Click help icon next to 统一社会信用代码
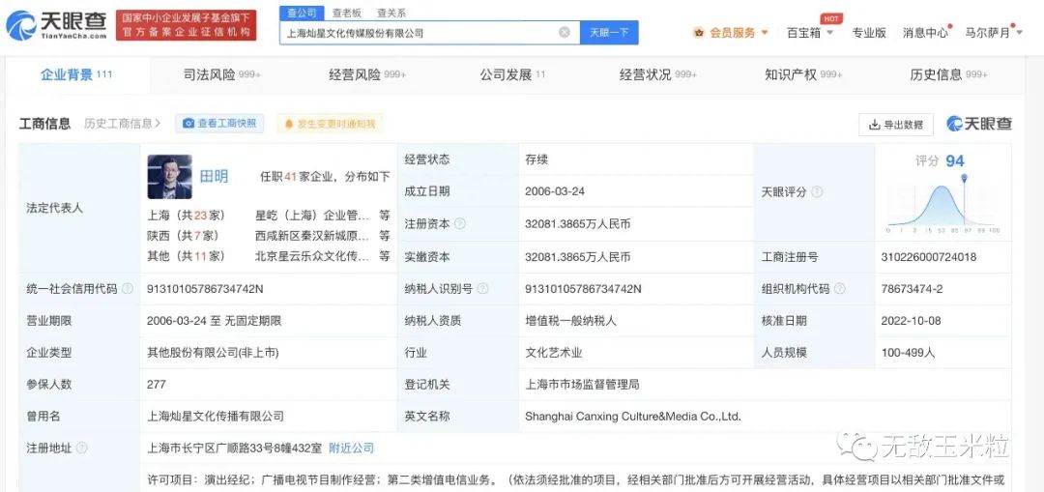The image size is (1044, 492). tap(128, 288)
